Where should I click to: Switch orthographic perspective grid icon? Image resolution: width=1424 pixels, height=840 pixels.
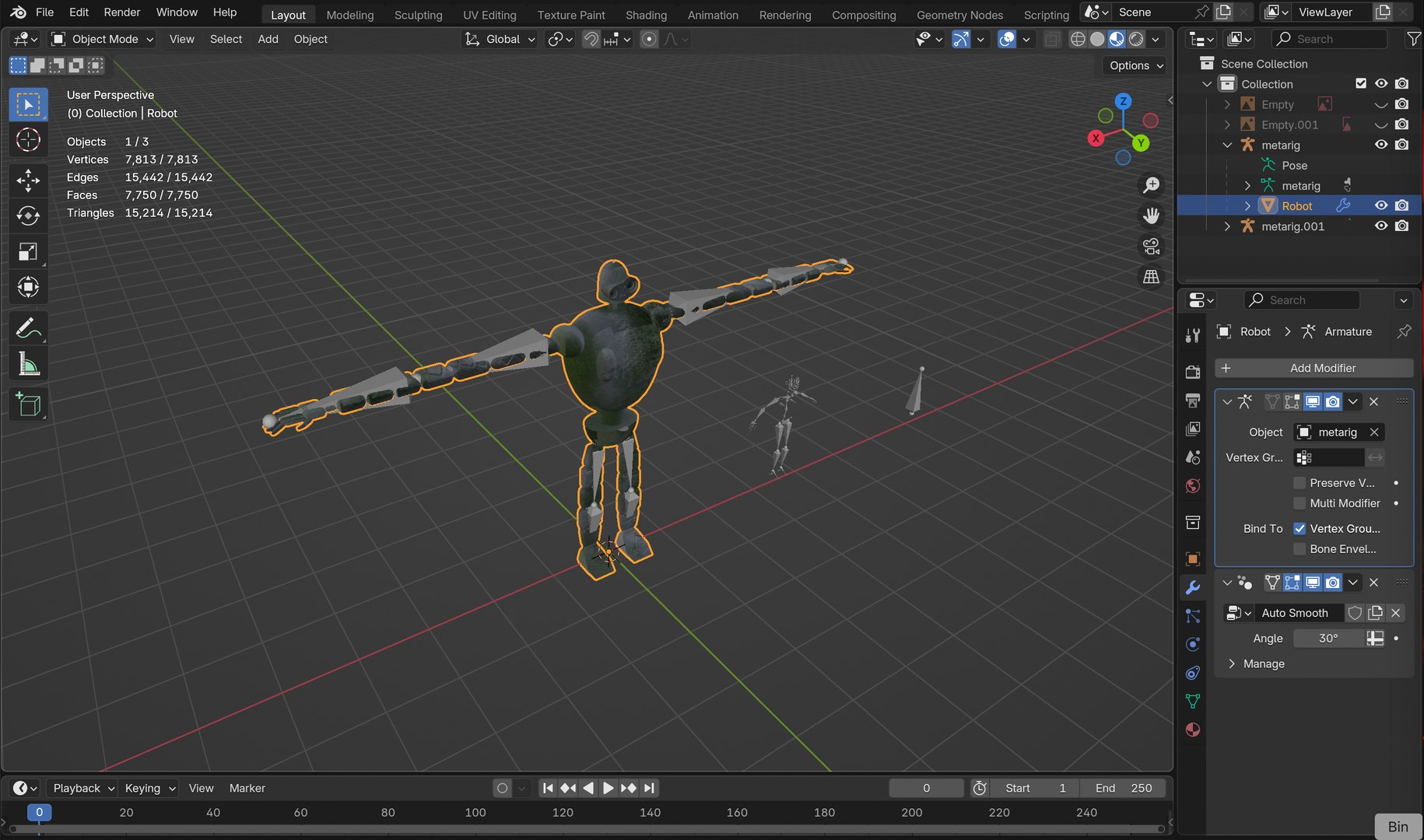(1151, 276)
